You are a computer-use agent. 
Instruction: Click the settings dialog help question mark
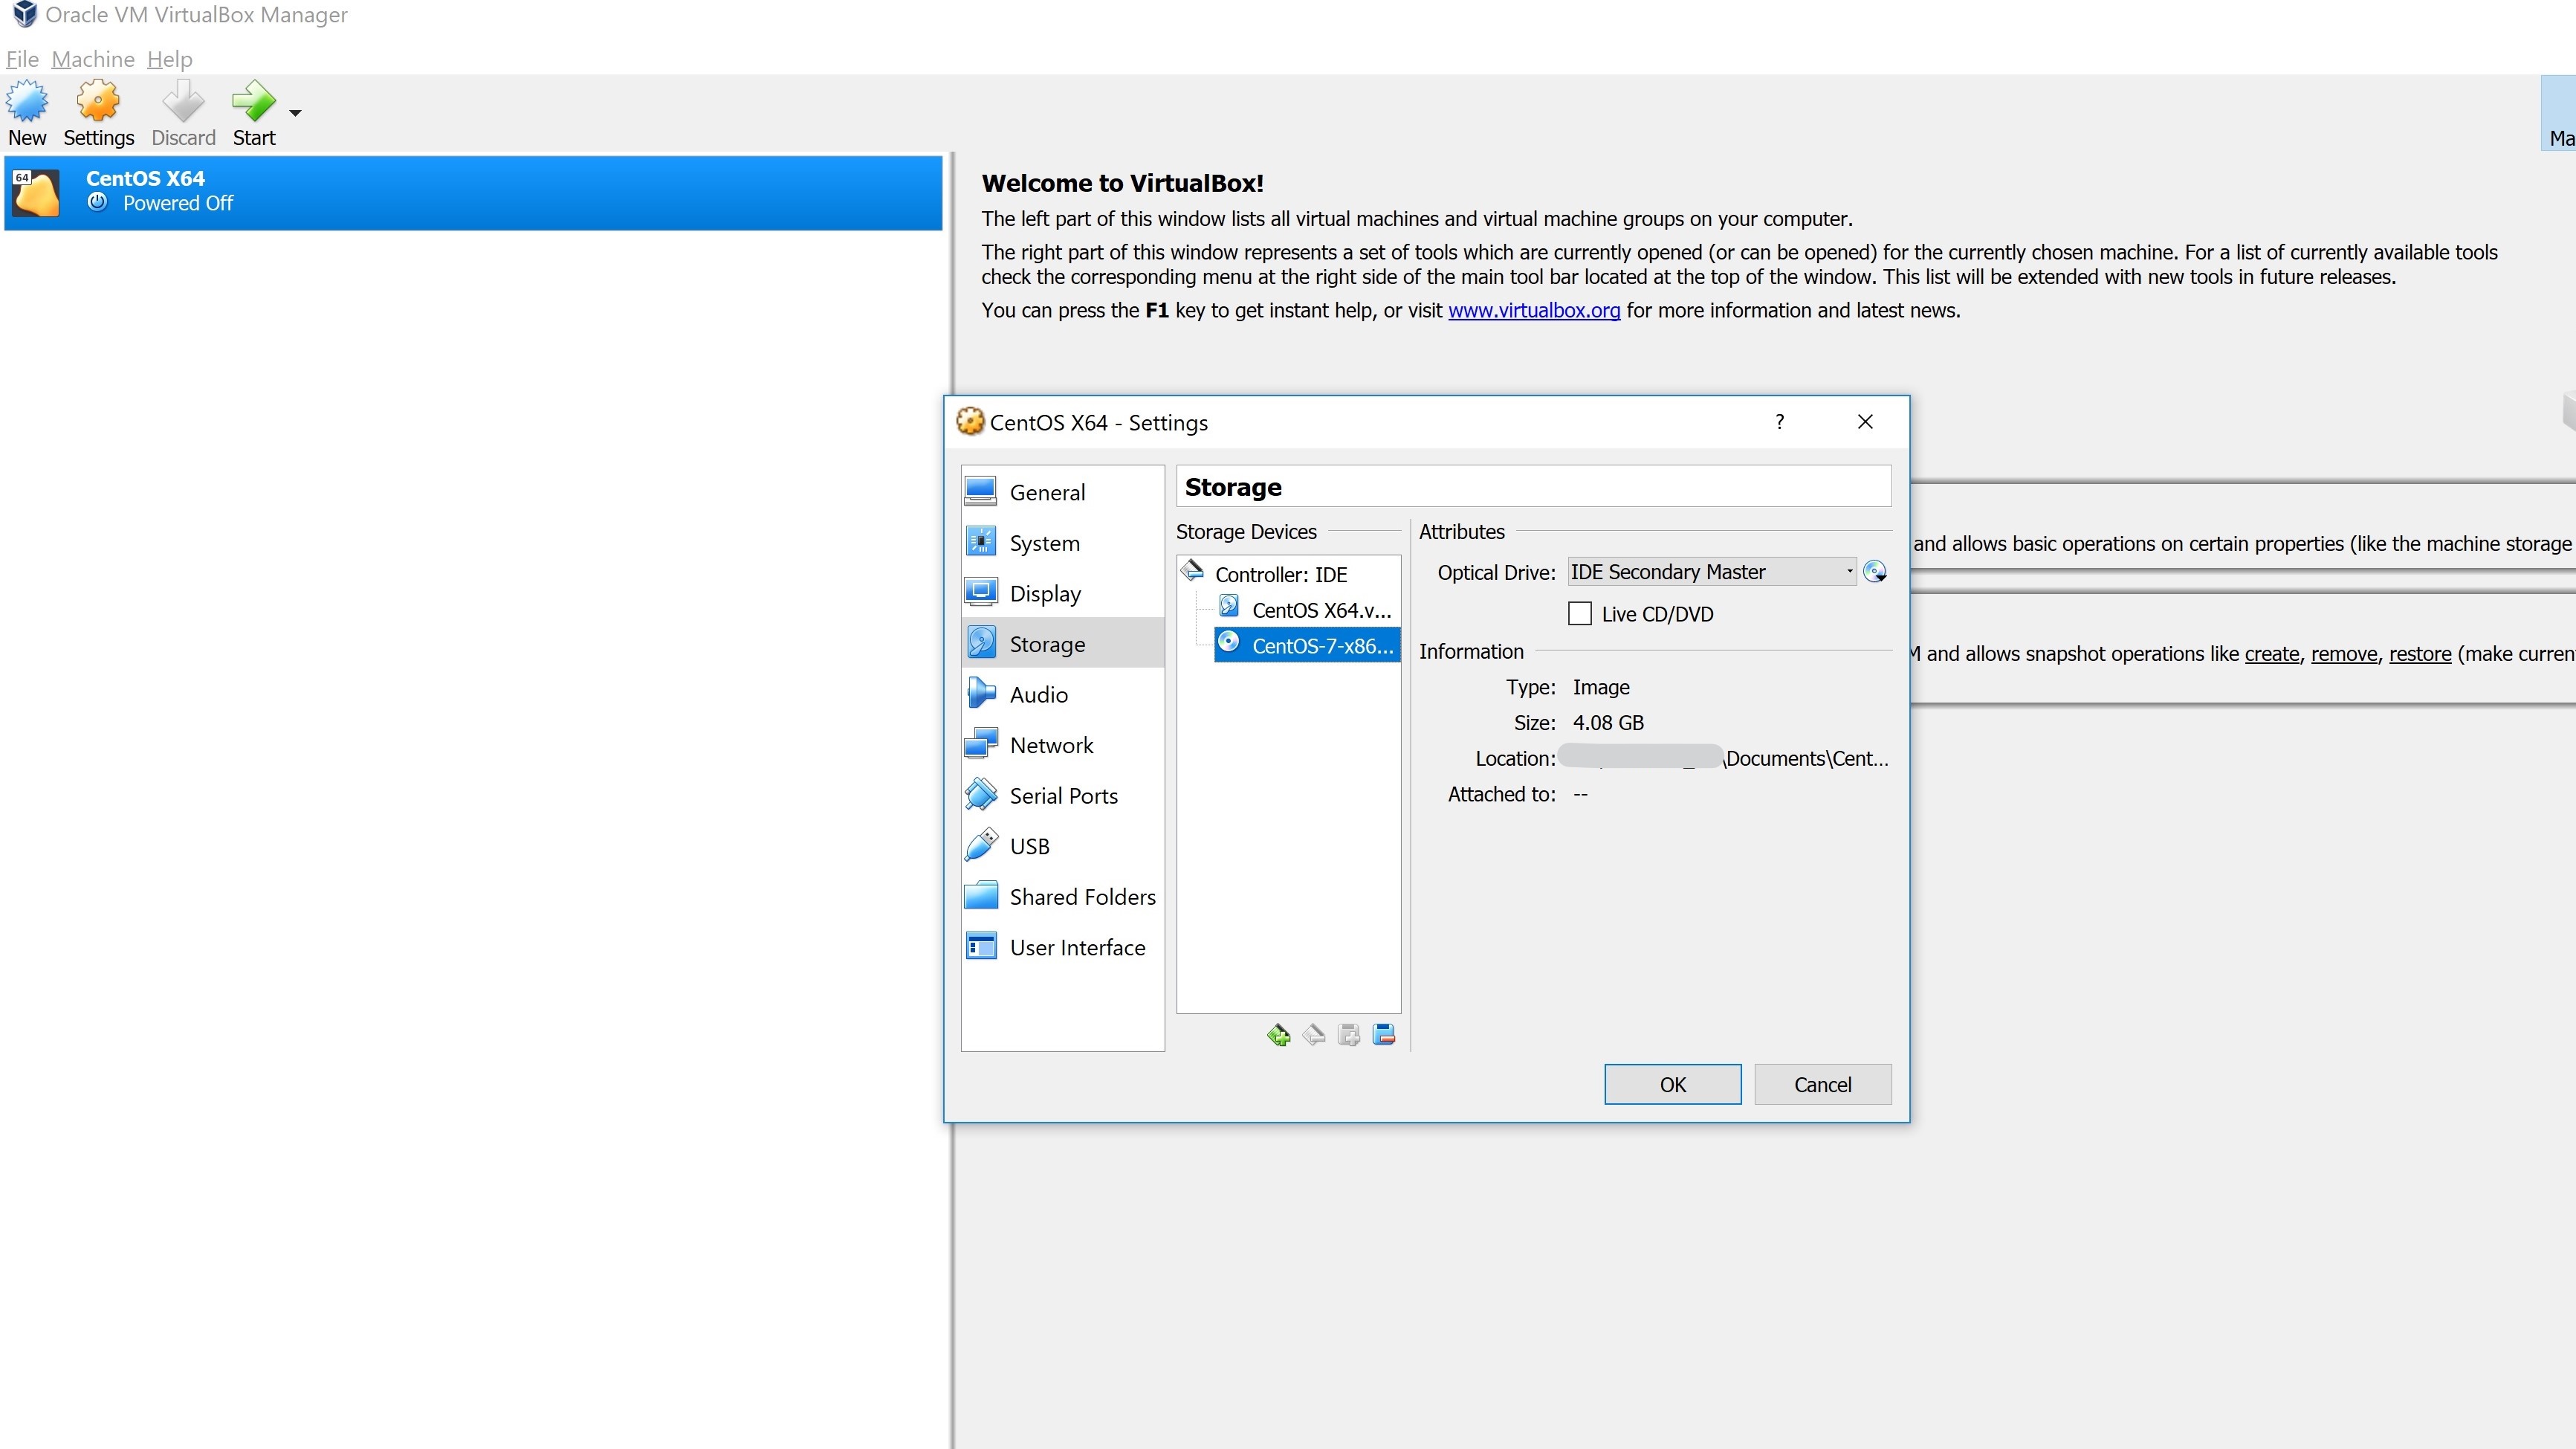pyautogui.click(x=1779, y=422)
